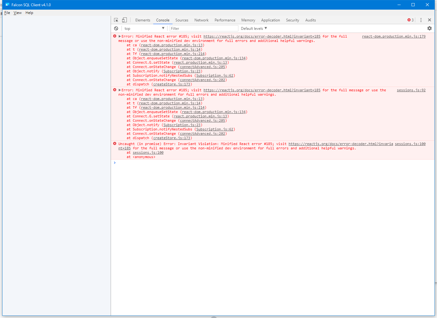Expand the first minified React error stack
This screenshot has height=318, width=437.
119,36
